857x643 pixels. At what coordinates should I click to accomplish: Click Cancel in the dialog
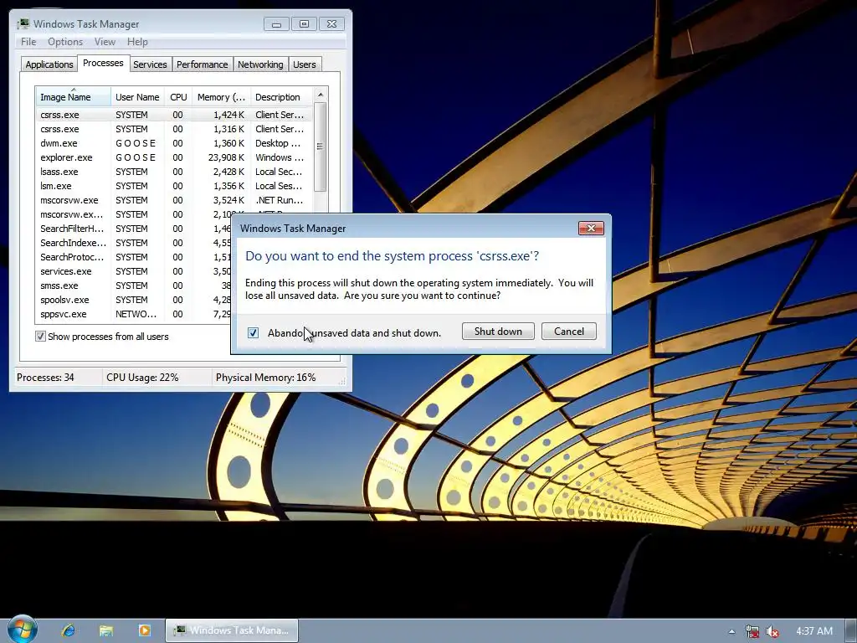pyautogui.click(x=569, y=332)
